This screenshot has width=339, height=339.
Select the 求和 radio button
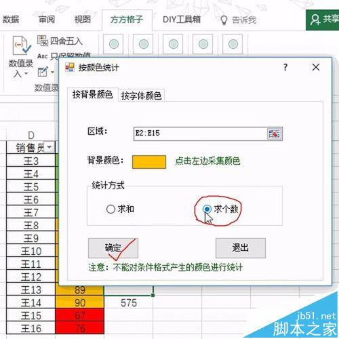click(x=111, y=209)
